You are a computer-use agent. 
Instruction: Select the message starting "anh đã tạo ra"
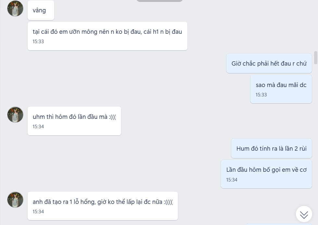(103, 206)
